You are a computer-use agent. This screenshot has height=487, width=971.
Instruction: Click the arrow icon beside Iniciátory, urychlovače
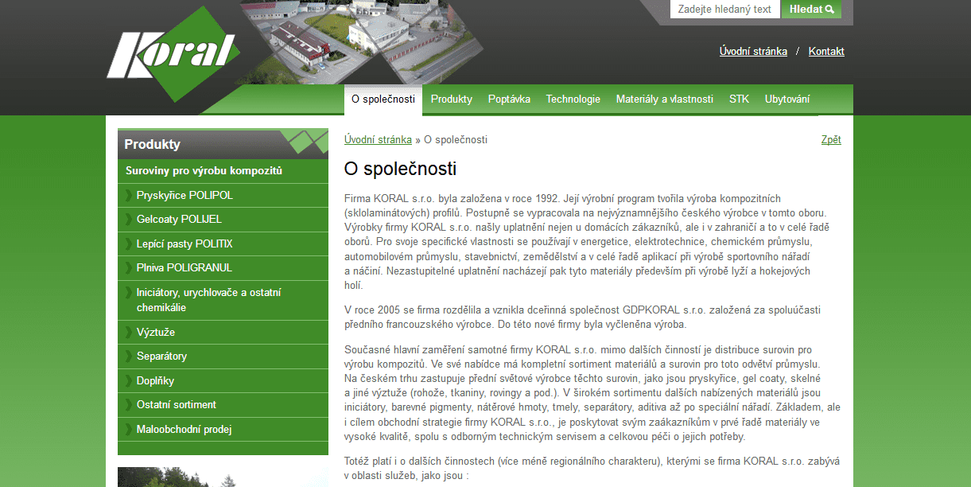[x=128, y=292]
